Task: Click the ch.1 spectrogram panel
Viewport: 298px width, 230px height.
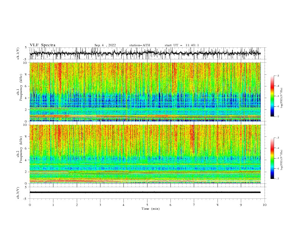Action: pos(145,92)
